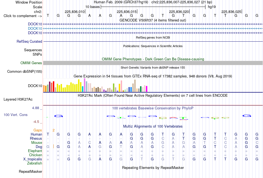Open the RefSeq Curated track label
The image size is (263, 178).
[29, 41]
